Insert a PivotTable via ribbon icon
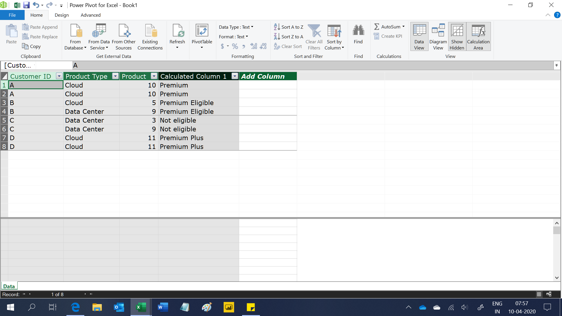The width and height of the screenshot is (562, 316). (202, 31)
